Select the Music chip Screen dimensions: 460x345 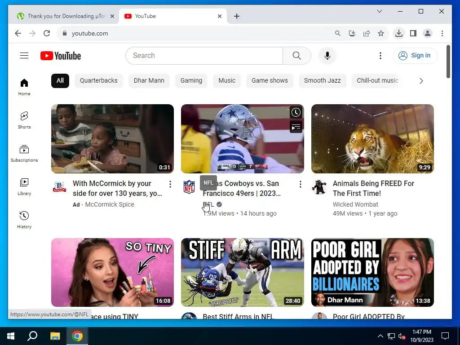[x=227, y=81]
